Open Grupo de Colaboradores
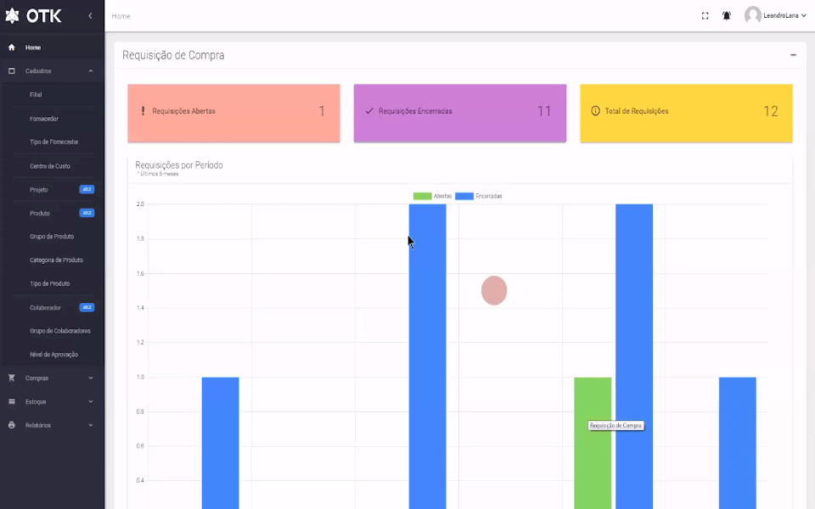The height and width of the screenshot is (509, 815). click(60, 331)
